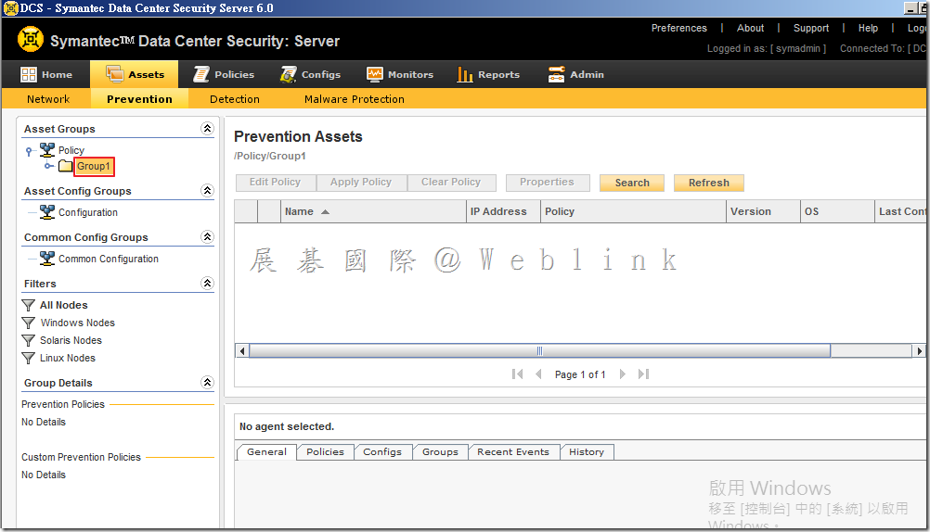Click the Symantec logo icon in header
930x532 pixels.
tap(31, 40)
